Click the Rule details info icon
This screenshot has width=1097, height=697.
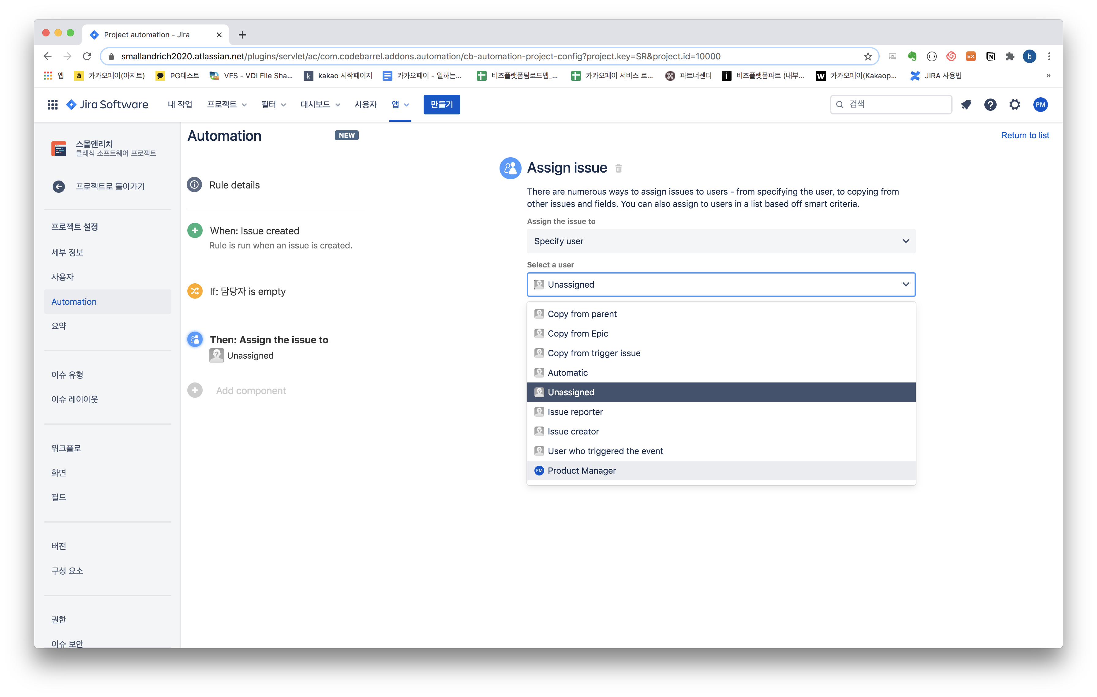195,185
